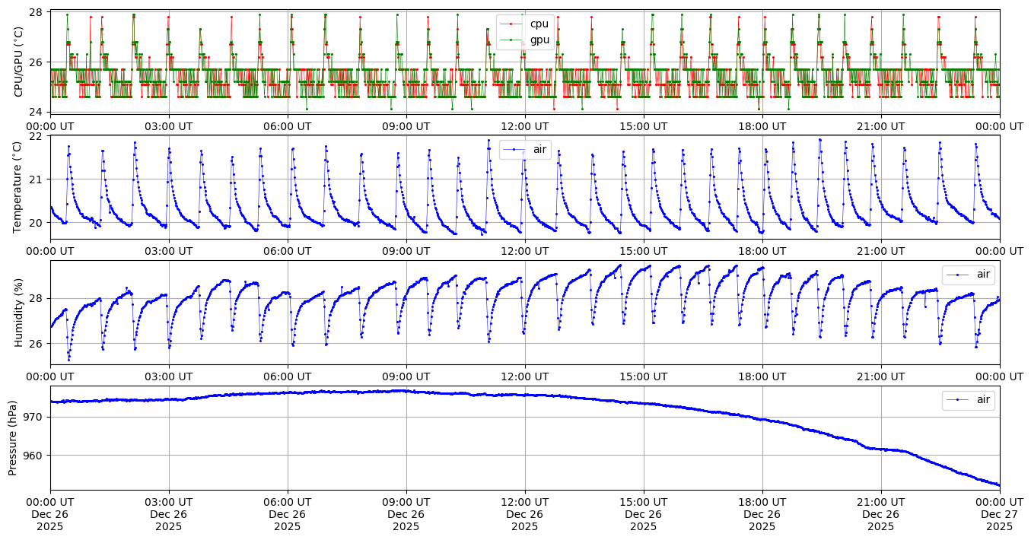Click 03:00 UT tick below Temperature chart

[169, 251]
